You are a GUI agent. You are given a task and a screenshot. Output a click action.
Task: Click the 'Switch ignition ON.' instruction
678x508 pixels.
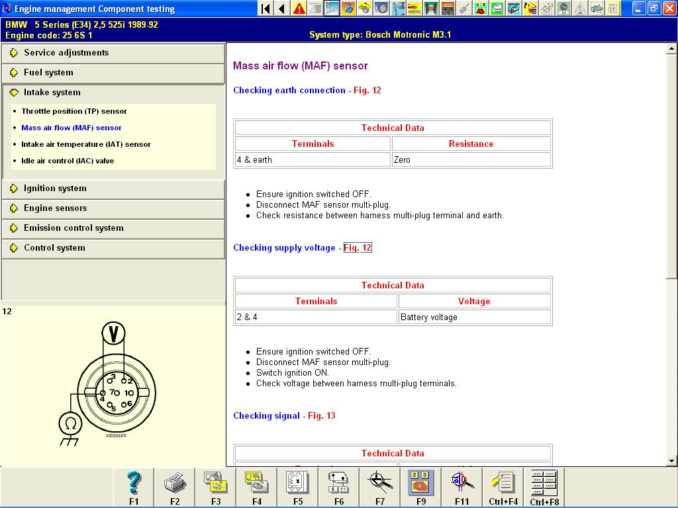(292, 373)
